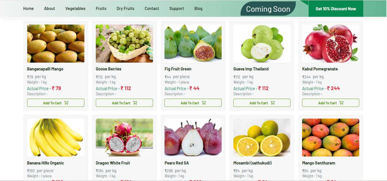This screenshot has height=181, width=387.
Task: Click cart icon on Fig Fruit Green card
Action: (x=204, y=103)
